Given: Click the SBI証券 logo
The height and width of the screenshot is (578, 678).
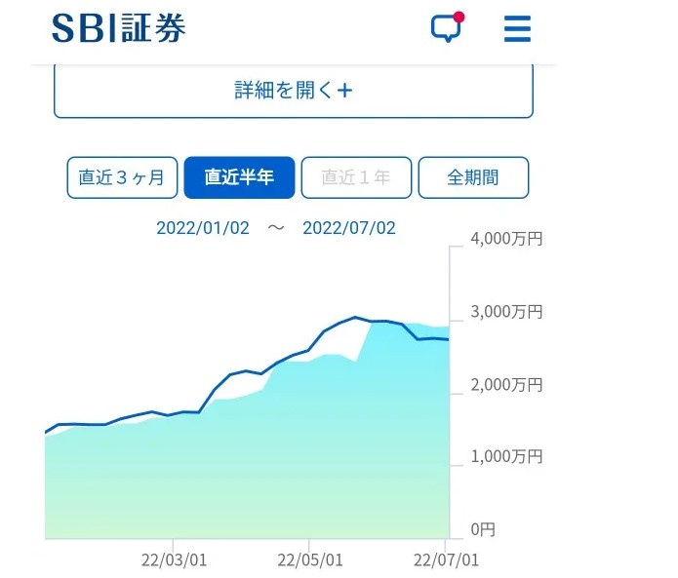Looking at the screenshot, I should point(119,28).
